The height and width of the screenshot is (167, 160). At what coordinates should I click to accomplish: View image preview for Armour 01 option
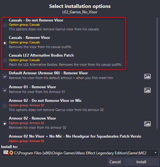click(x=147, y=90)
